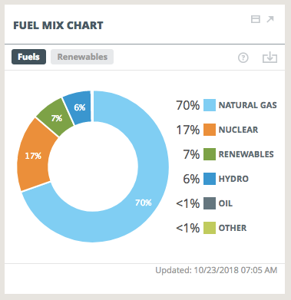Click the FUEL MIX CHART title
The image size is (291, 300).
coord(58,25)
